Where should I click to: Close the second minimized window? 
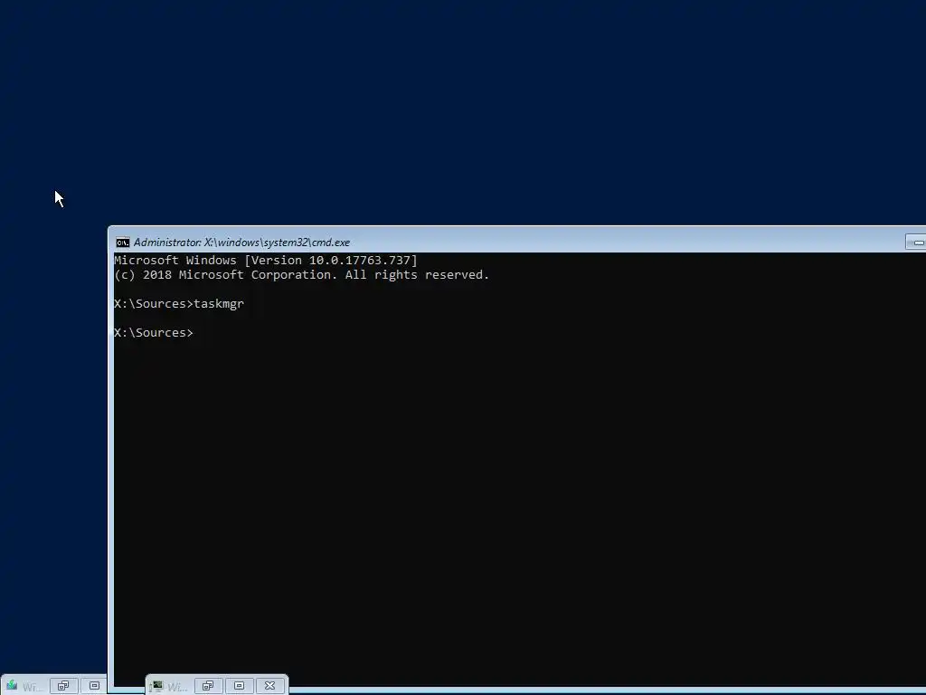(269, 686)
